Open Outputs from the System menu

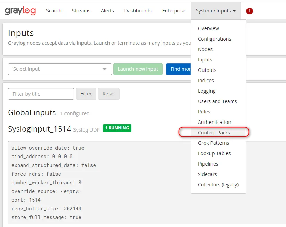coord(207,70)
